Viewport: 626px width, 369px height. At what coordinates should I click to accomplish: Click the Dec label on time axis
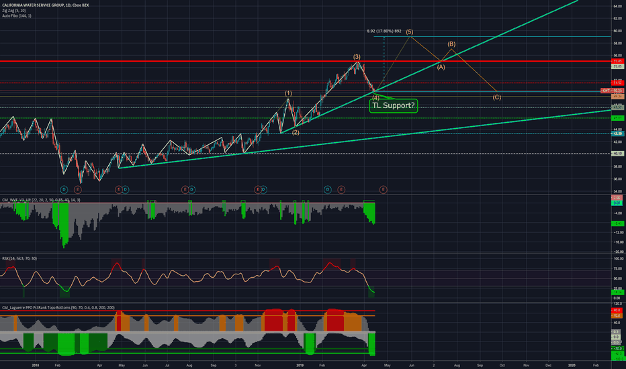click(549, 365)
